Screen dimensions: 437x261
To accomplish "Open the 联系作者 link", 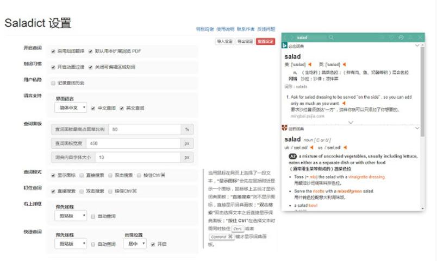I will click(246, 29).
